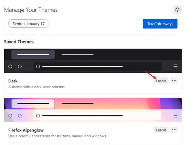Viewport: 194px width, 145px height.
Task: Enable the Firefox Alpenglow theme
Action: pos(161,130)
